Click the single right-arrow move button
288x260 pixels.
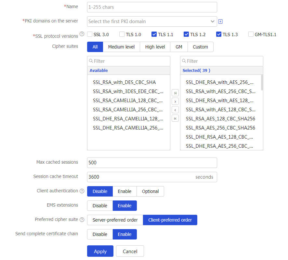coord(175,102)
